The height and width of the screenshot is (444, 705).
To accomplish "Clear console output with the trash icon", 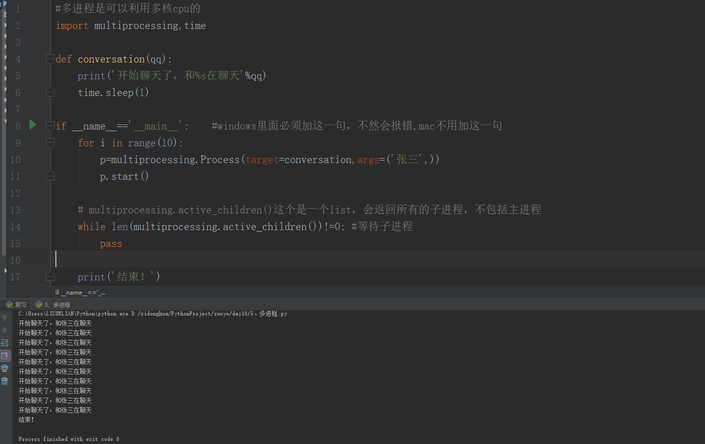I will pyautogui.click(x=5, y=381).
